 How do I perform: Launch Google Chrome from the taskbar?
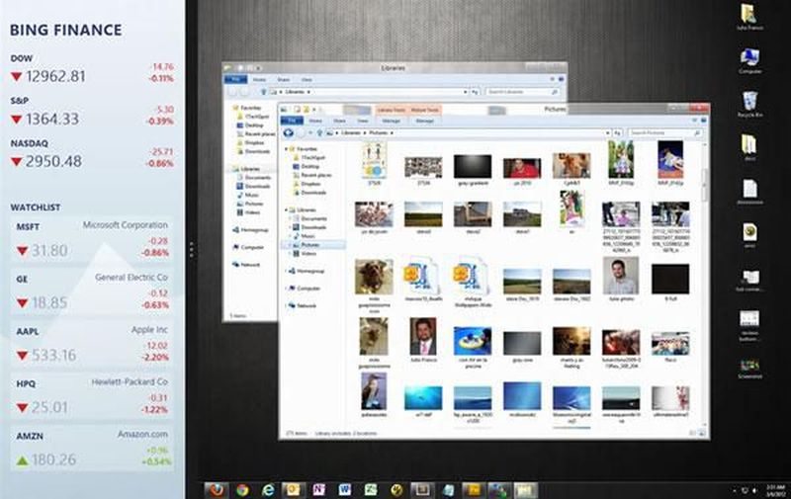(242, 489)
